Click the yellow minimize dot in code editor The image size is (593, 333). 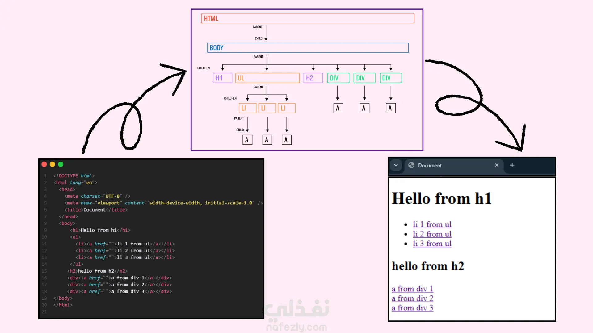tap(53, 164)
